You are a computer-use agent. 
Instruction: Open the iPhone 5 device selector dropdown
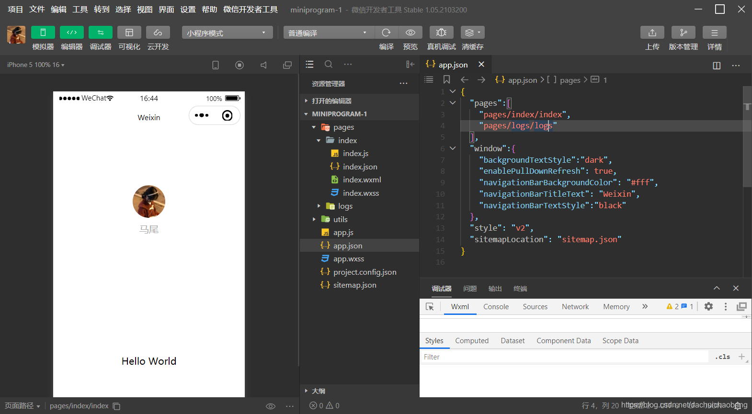click(x=35, y=65)
